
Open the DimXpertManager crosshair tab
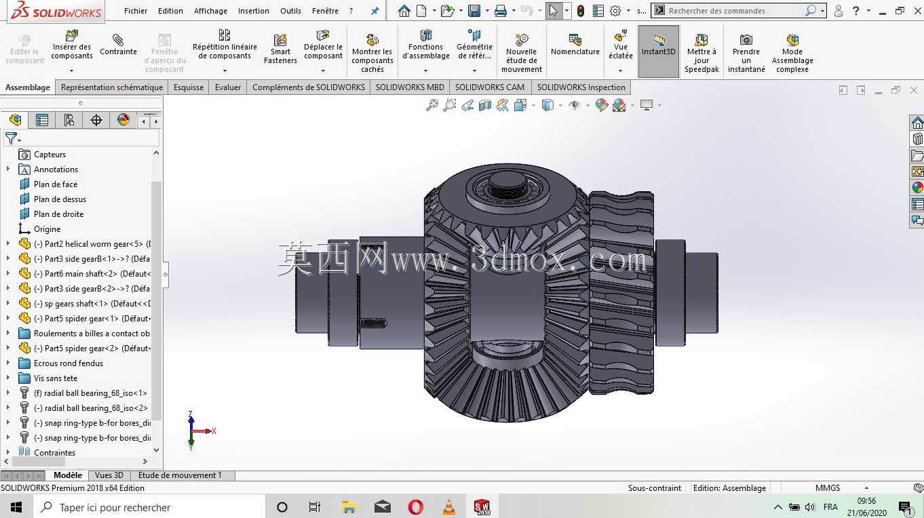(96, 120)
